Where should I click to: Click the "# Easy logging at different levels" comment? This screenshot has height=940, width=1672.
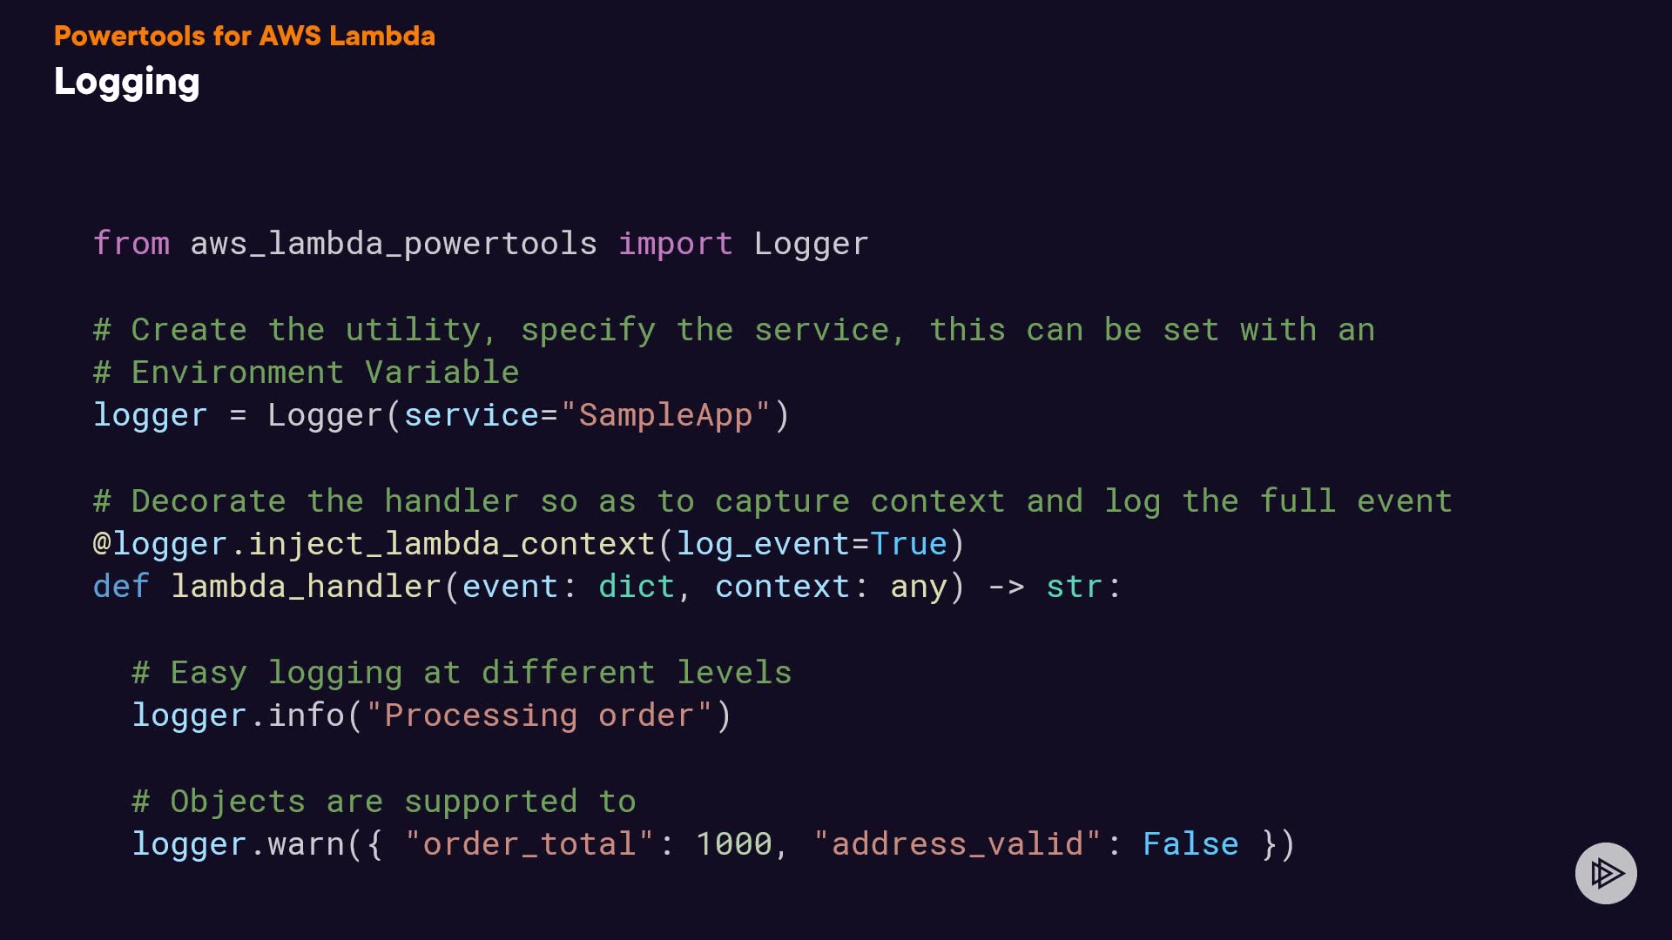pos(462,673)
